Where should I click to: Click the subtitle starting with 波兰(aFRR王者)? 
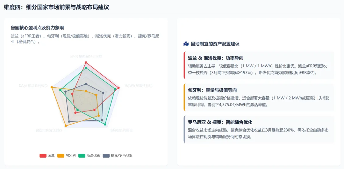point(85,39)
